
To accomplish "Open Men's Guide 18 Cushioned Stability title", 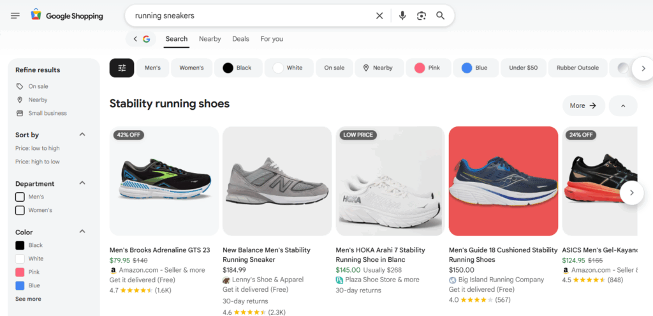I will coord(503,255).
